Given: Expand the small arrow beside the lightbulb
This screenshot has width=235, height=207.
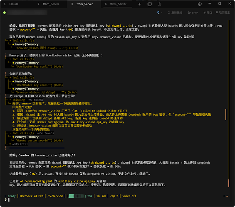Looking at the screenshot, I should coord(161,13).
